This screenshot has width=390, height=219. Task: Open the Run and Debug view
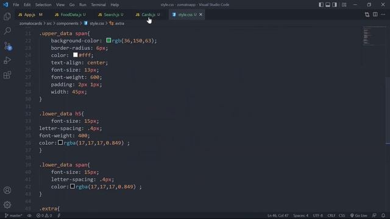tap(7, 60)
